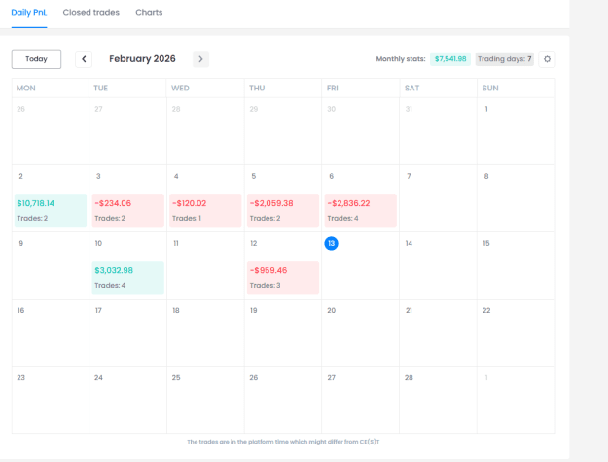Go to previous month arrow
The image size is (608, 462).
pyautogui.click(x=84, y=59)
